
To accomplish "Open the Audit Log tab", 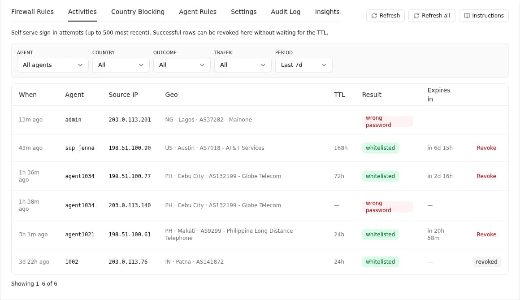I will pyautogui.click(x=286, y=12).
